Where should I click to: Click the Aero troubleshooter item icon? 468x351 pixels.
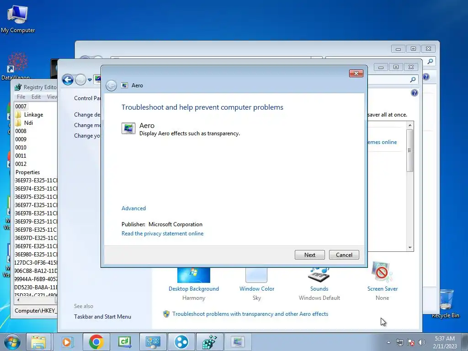(x=128, y=128)
